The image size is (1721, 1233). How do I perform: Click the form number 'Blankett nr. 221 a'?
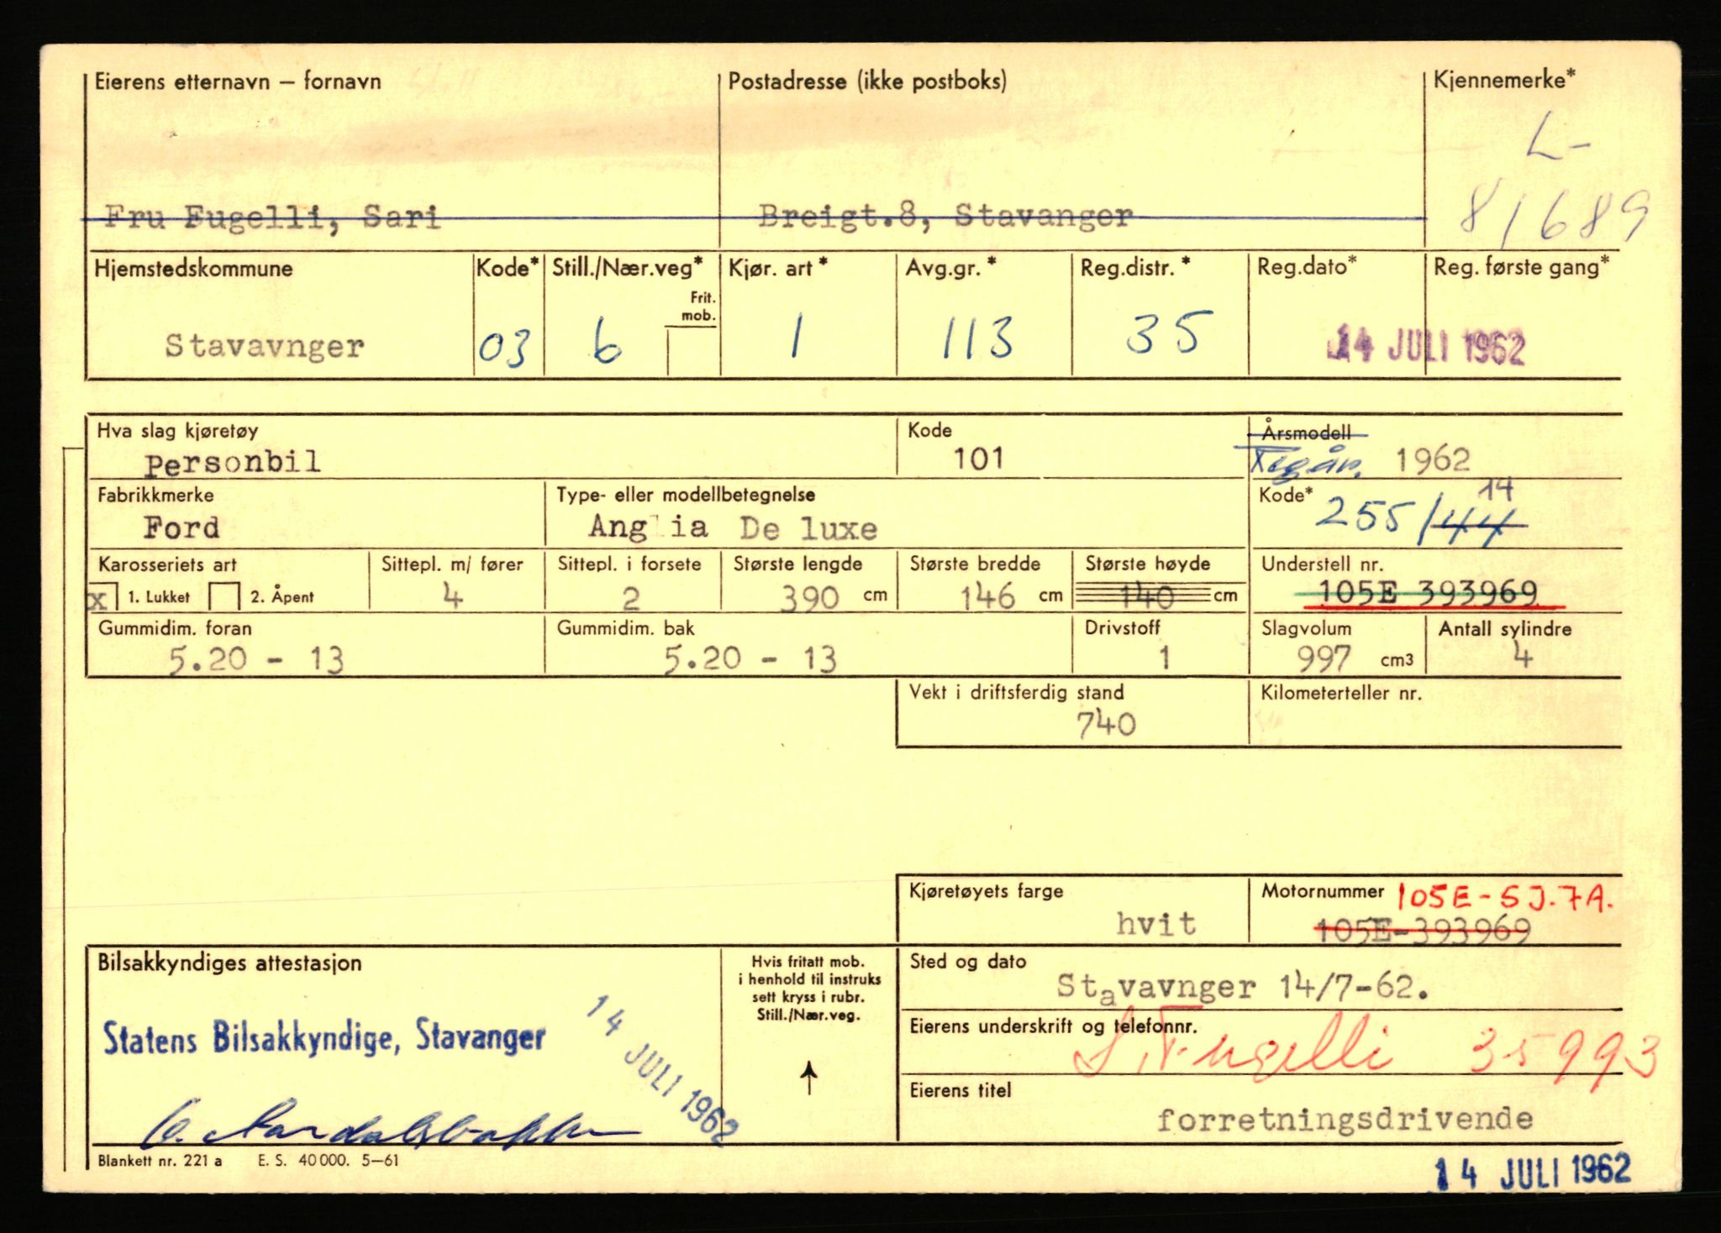[160, 1161]
